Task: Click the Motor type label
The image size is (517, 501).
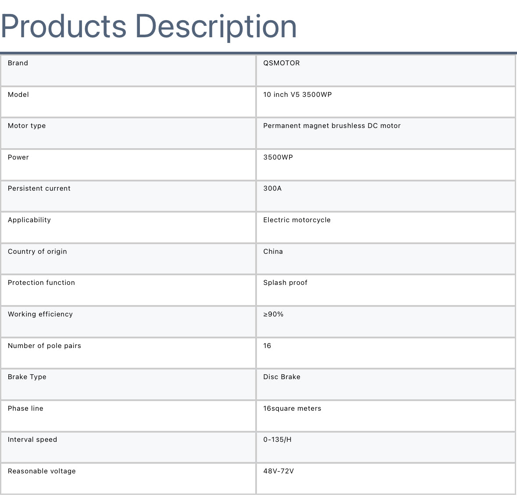Action: 27,126
